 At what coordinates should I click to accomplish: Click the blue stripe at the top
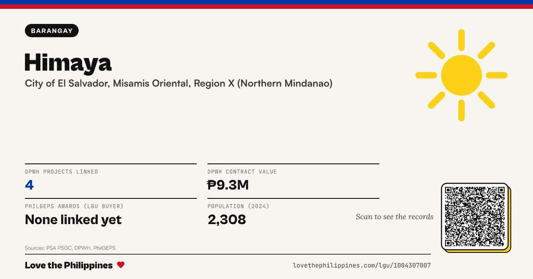pos(266,2)
